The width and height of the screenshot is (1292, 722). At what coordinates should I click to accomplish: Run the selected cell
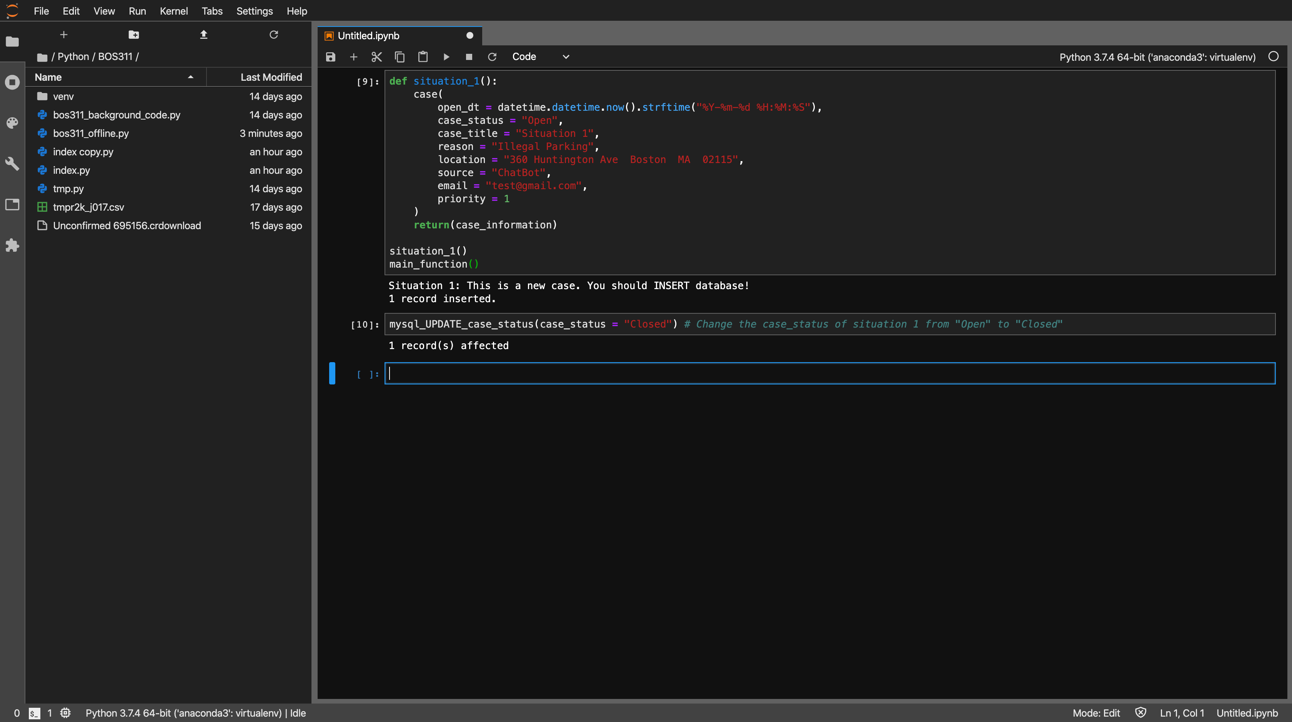tap(446, 57)
